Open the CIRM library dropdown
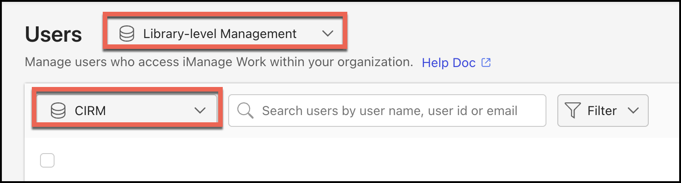This screenshot has width=681, height=183. [127, 111]
